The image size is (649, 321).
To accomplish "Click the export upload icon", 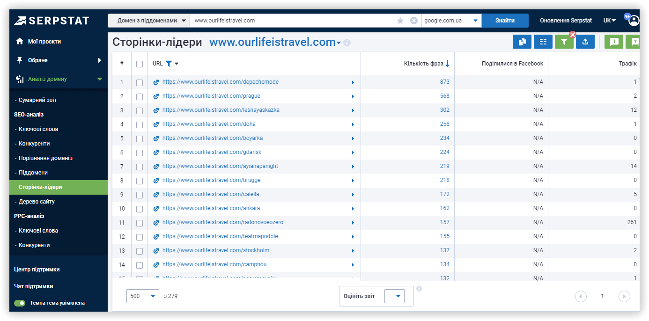I will pyautogui.click(x=585, y=42).
